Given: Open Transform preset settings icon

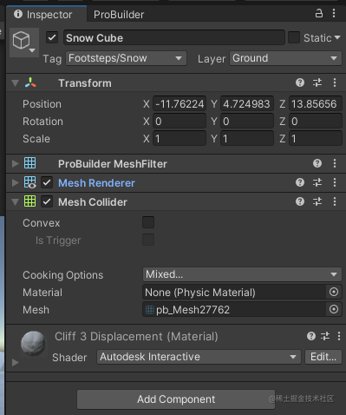Looking at the screenshot, I should pyautogui.click(x=317, y=82).
